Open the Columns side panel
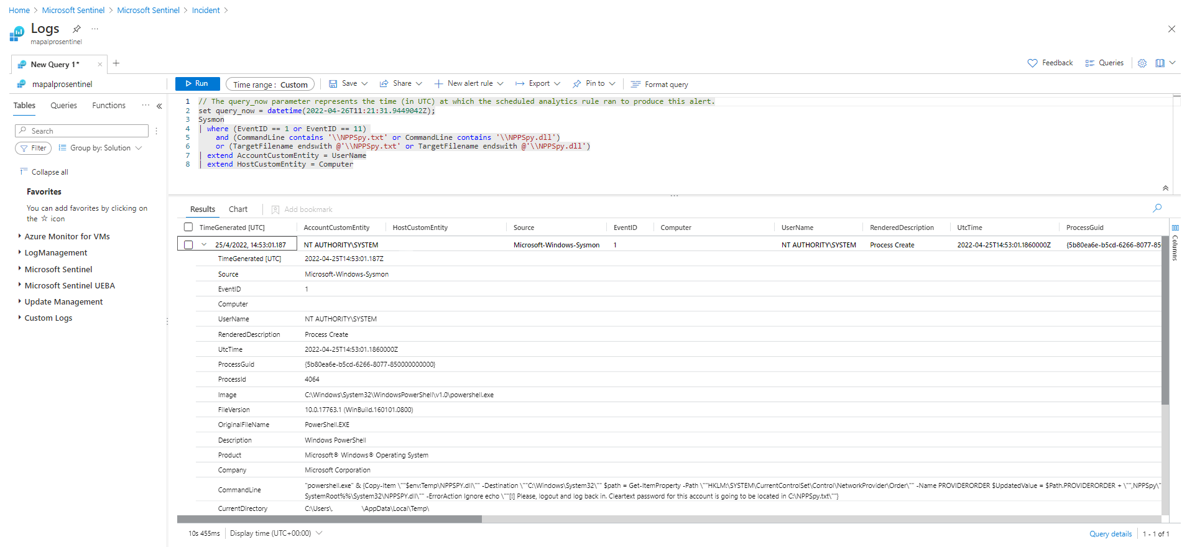 (x=1175, y=242)
